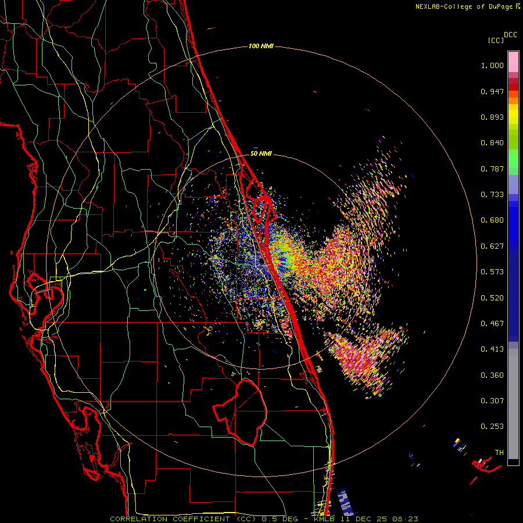Viewport: 523px width, 523px height.
Task: Click the 1.000 scale value
Action: pos(492,65)
